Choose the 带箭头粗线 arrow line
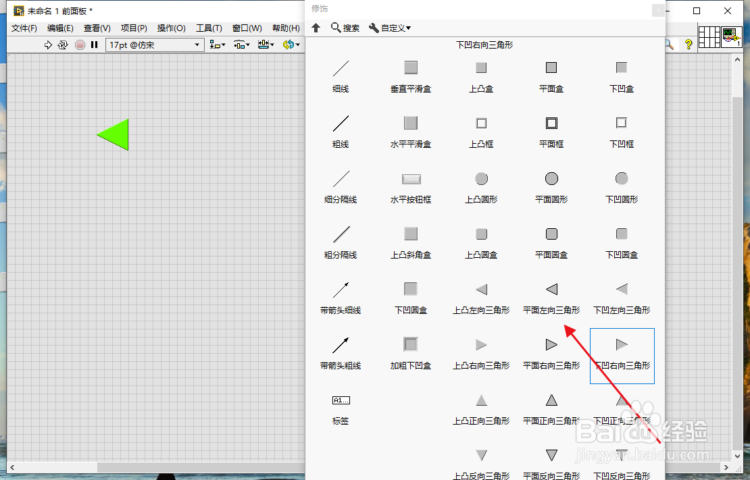Viewport: 750px width, 480px height. (x=341, y=353)
